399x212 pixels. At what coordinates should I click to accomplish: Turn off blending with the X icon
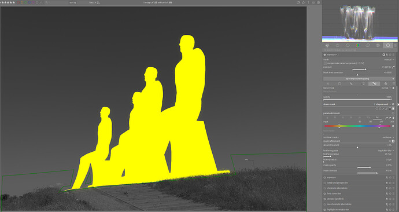[x=328, y=83]
